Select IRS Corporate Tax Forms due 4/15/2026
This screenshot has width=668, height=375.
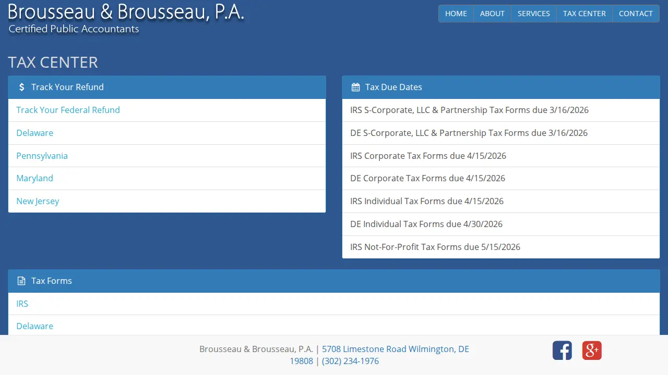(501, 156)
